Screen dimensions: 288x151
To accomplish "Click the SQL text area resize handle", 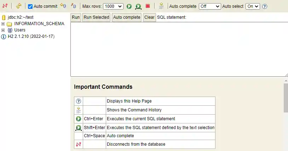I will pyautogui.click(x=287, y=75).
